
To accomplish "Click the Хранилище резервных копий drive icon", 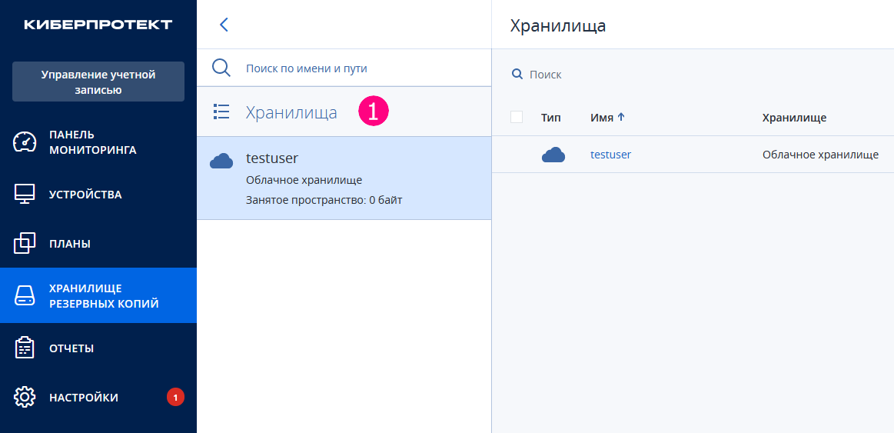I will [x=25, y=295].
